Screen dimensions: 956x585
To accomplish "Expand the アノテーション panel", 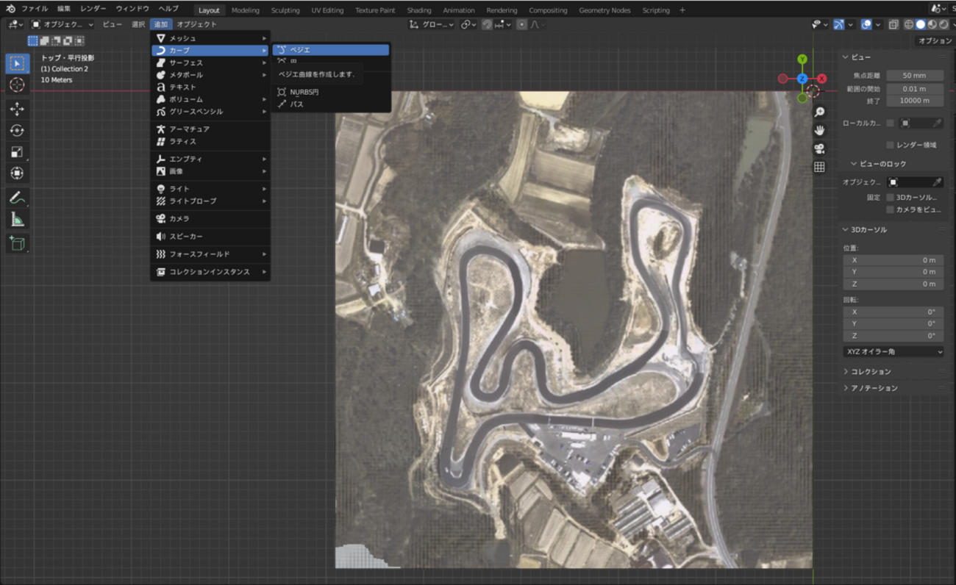I will click(x=874, y=387).
